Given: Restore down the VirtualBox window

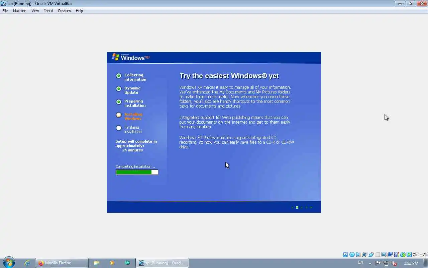Looking at the screenshot, I should (x=411, y=4).
